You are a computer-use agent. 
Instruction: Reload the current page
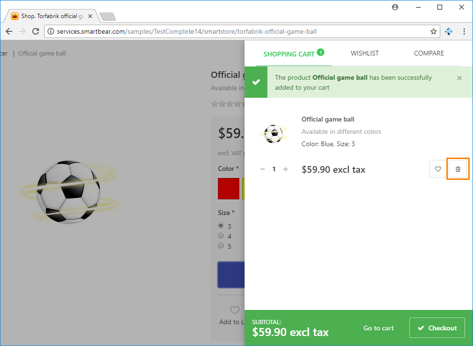pyautogui.click(x=36, y=31)
